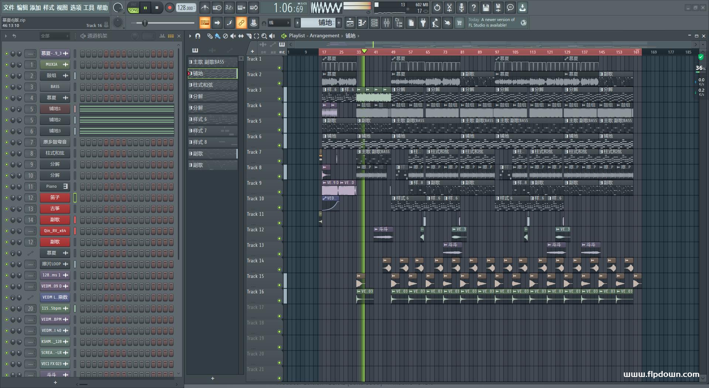This screenshot has width=709, height=388.
Task: Click the undo history icon
Action: coord(437,7)
